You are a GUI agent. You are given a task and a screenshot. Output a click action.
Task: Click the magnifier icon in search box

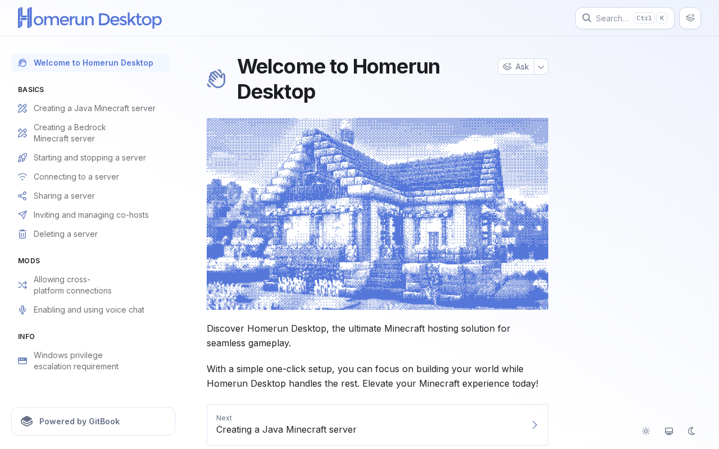pos(586,18)
